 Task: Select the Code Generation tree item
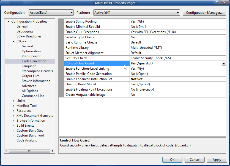click(x=34, y=61)
